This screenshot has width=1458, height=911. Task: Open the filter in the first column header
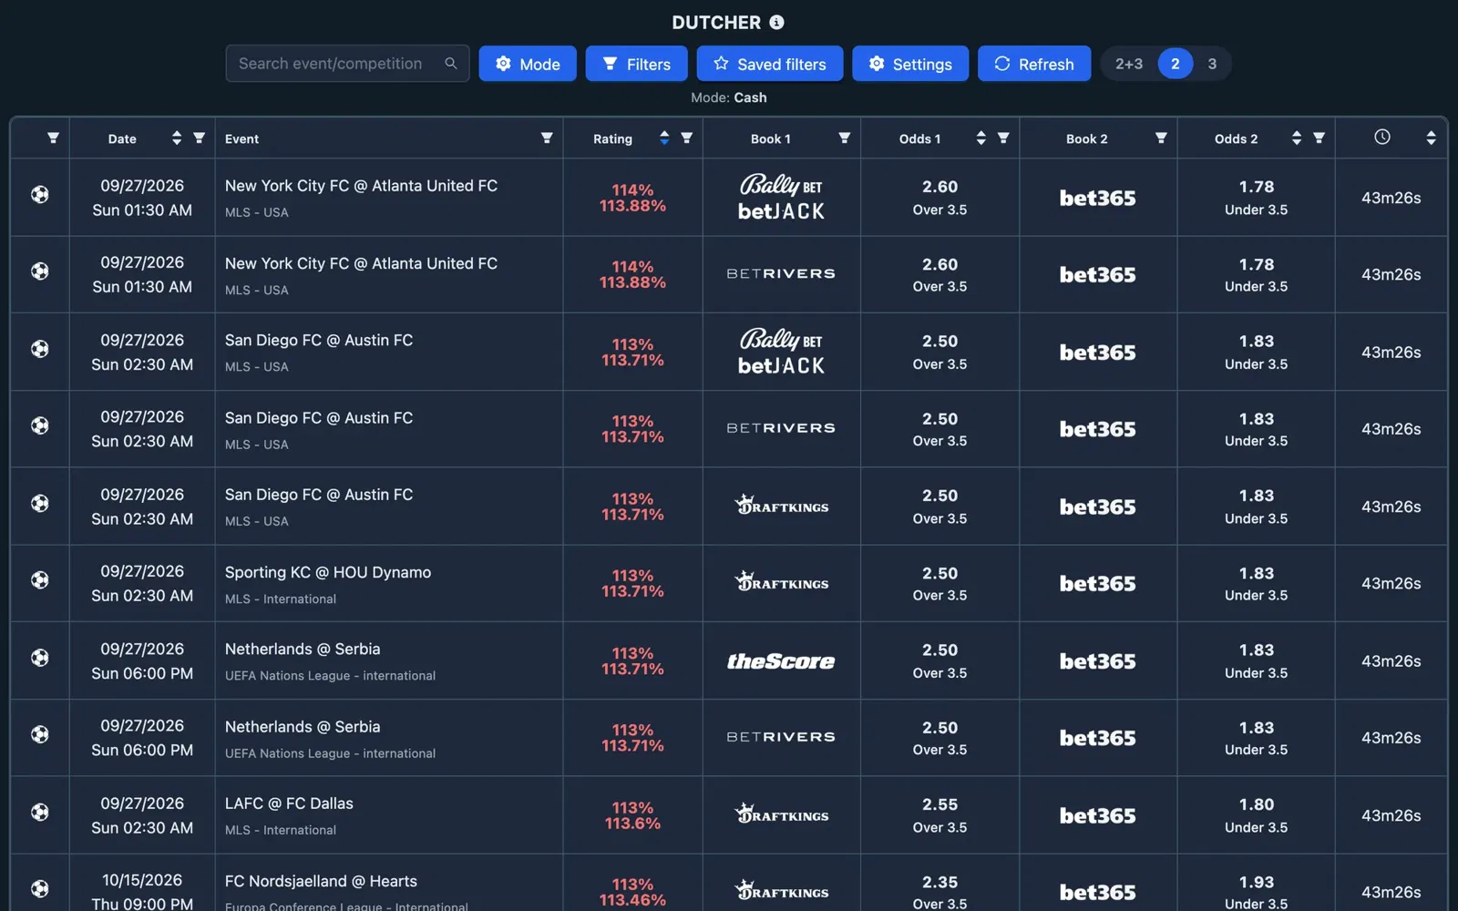[53, 138]
